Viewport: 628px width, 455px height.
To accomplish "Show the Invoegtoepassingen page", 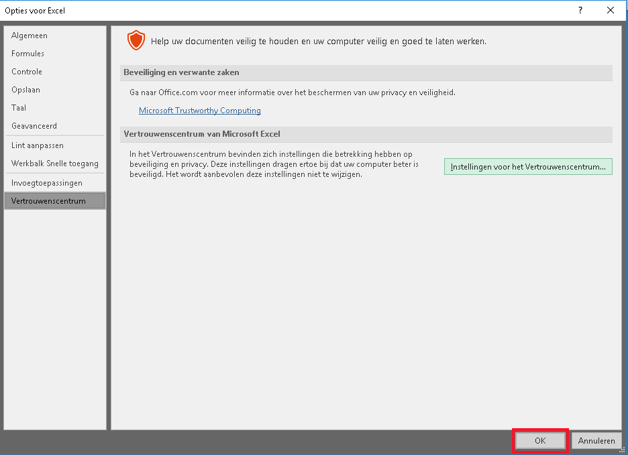I will click(47, 183).
